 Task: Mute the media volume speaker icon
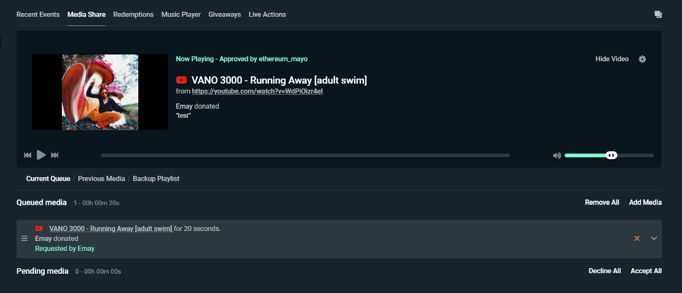[557, 155]
